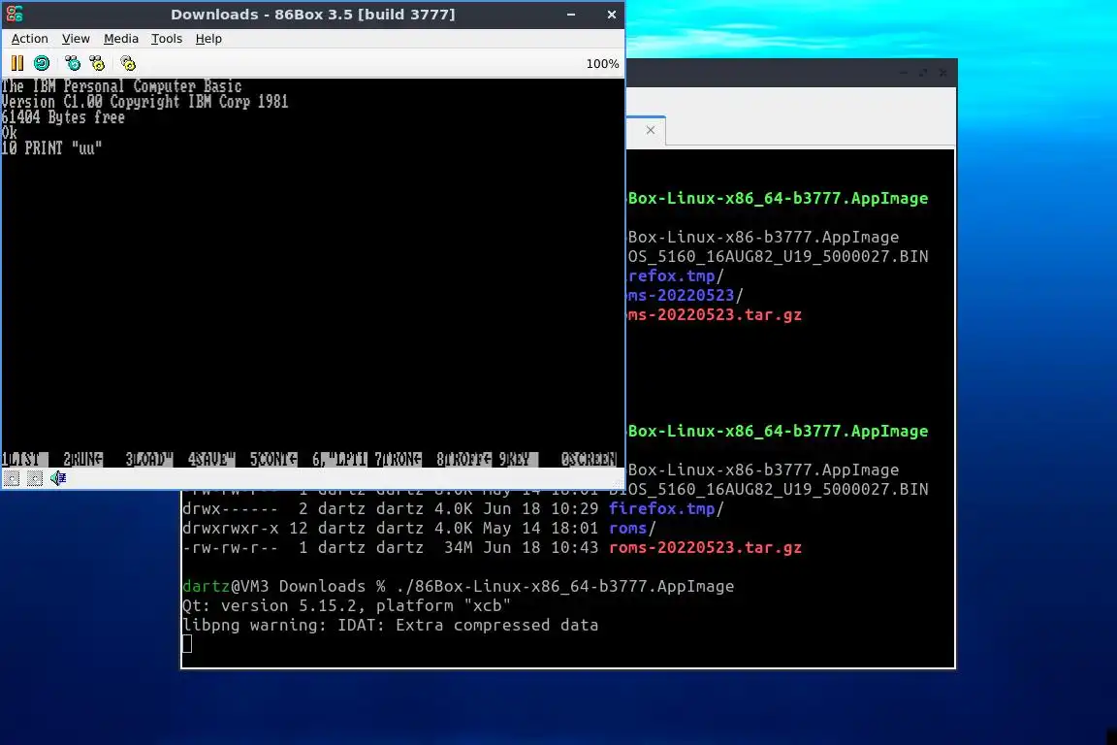This screenshot has height=745, width=1117.
Task: Click the 10 PRINT "uu" line in emulator
Action: point(51,148)
